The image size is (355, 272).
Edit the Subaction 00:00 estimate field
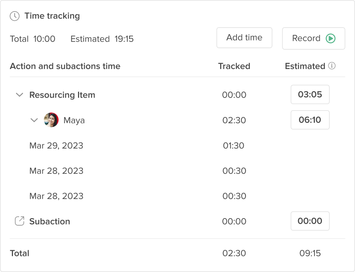tap(310, 221)
